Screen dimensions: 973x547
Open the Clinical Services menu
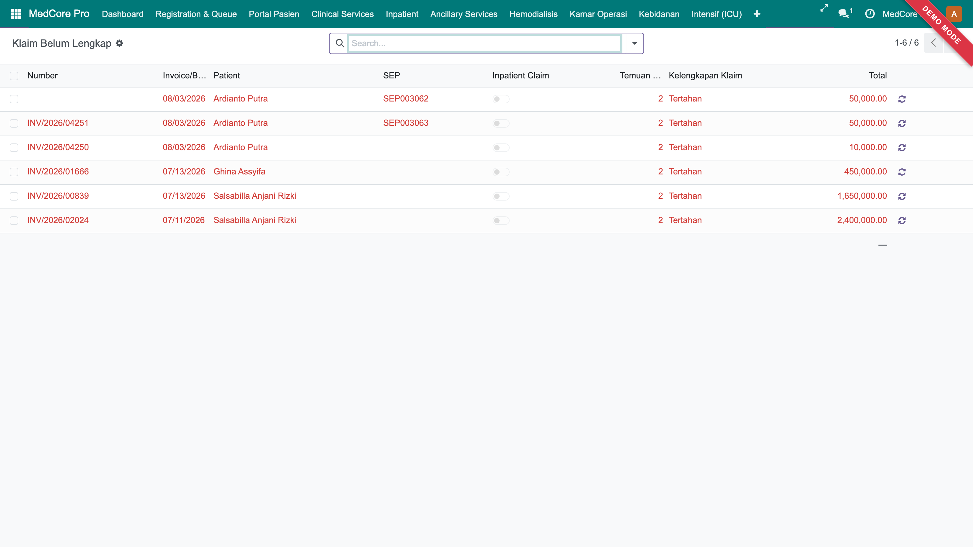point(342,14)
